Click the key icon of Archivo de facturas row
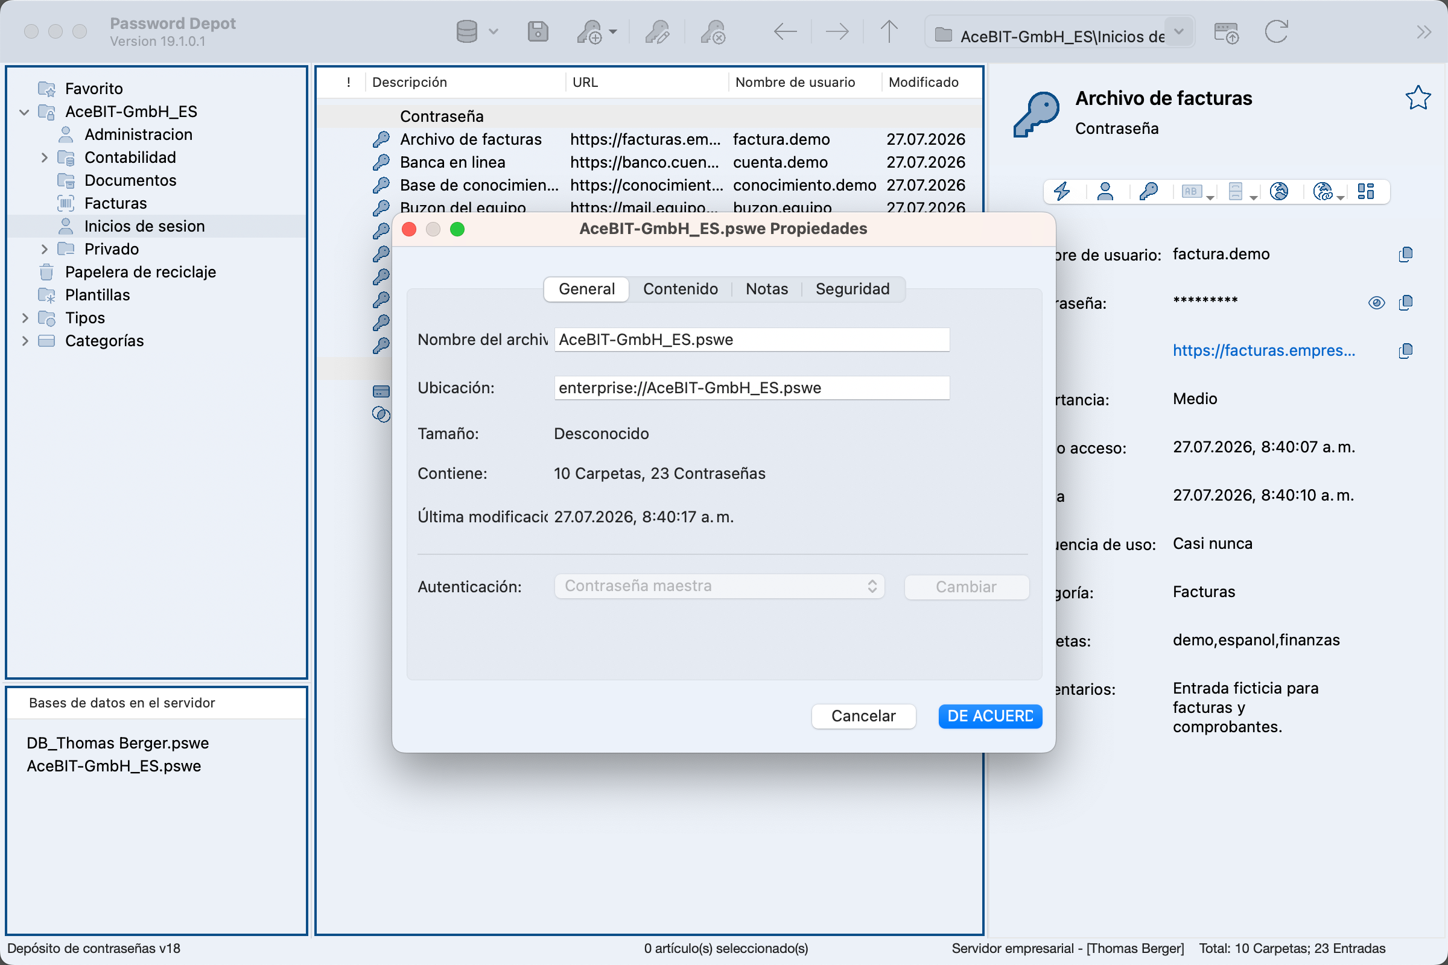Viewport: 1448px width, 965px height. pos(381,140)
